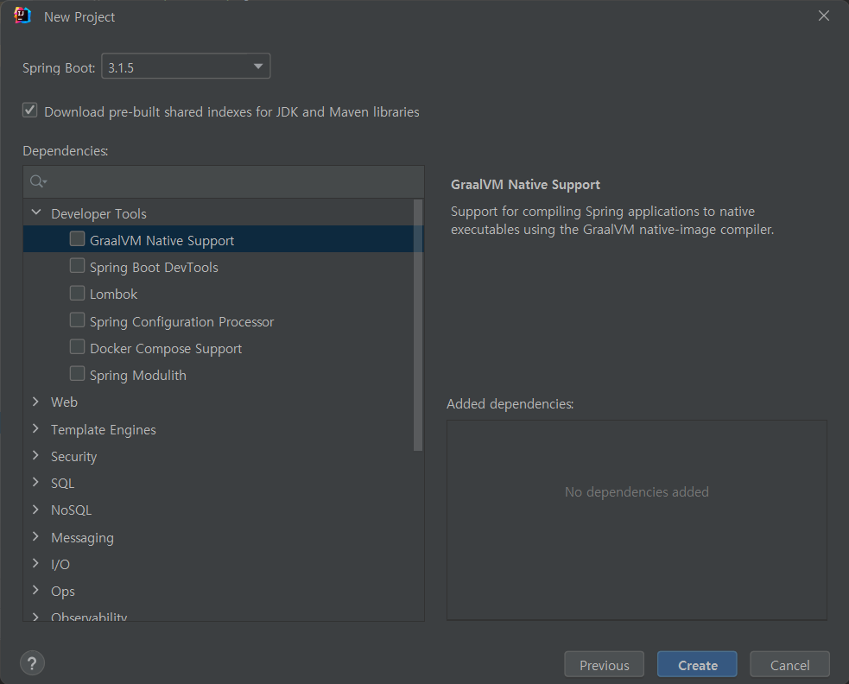Check the GraalVM Native Support checkbox

point(77,239)
